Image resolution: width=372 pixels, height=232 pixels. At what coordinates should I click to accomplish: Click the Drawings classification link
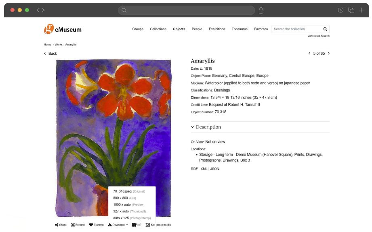(x=222, y=90)
